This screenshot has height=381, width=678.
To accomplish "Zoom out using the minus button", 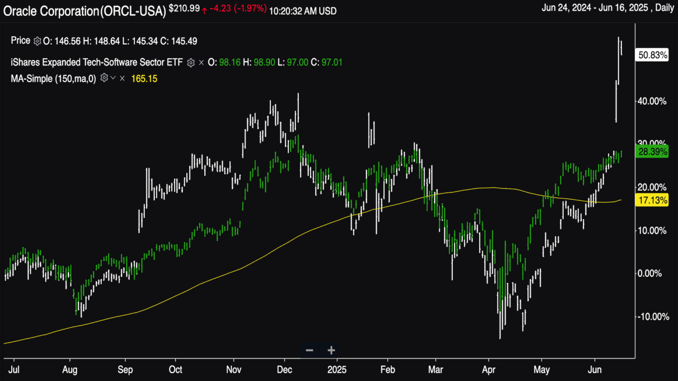I will pos(310,350).
